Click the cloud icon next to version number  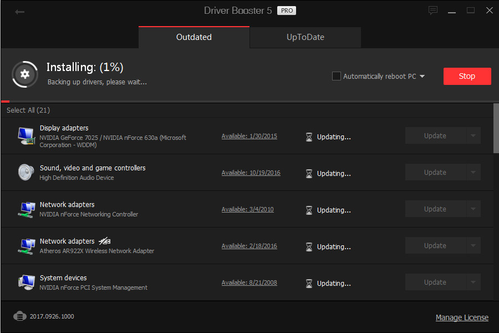tap(20, 316)
